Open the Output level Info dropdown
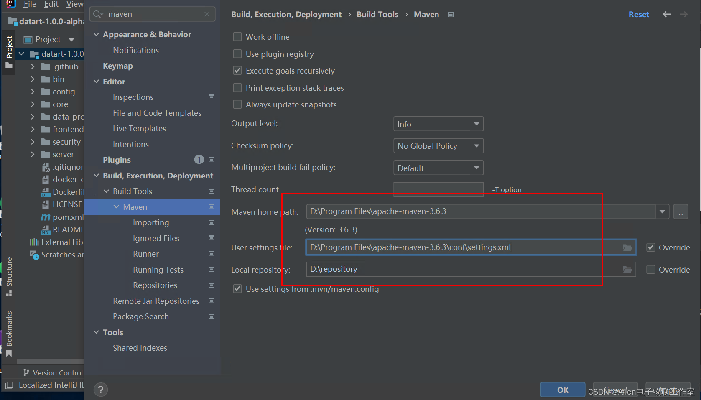The image size is (701, 400). [x=438, y=124]
